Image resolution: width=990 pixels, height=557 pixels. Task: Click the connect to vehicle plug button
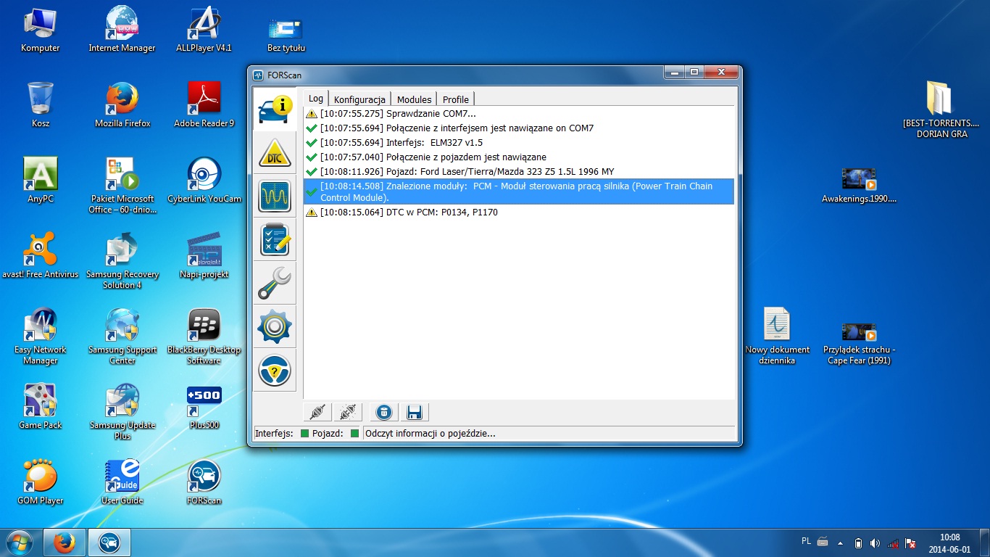317,413
